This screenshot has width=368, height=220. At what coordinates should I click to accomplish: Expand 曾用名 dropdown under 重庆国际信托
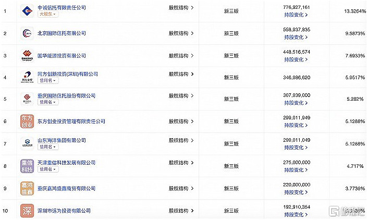coord(48,102)
